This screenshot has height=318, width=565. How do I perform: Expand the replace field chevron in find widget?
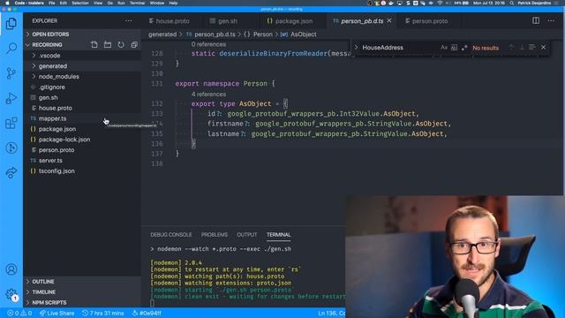[356, 47]
